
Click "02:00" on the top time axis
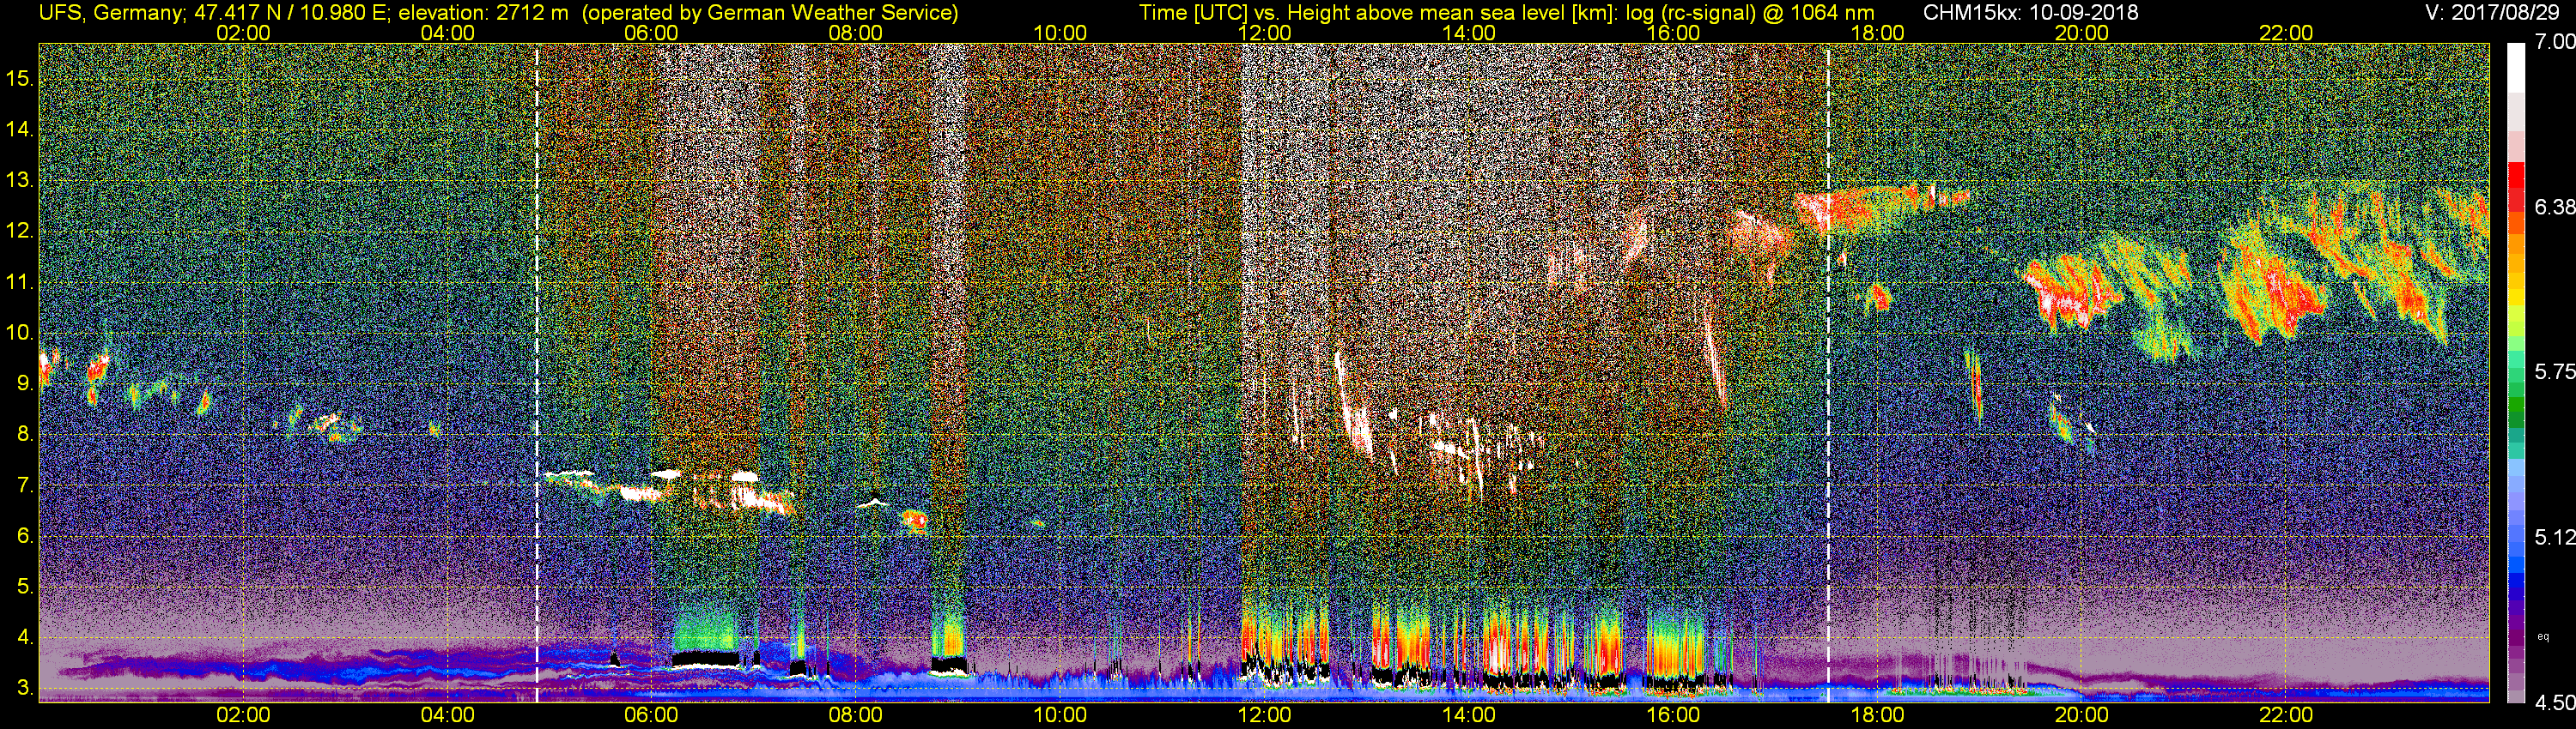point(243,33)
